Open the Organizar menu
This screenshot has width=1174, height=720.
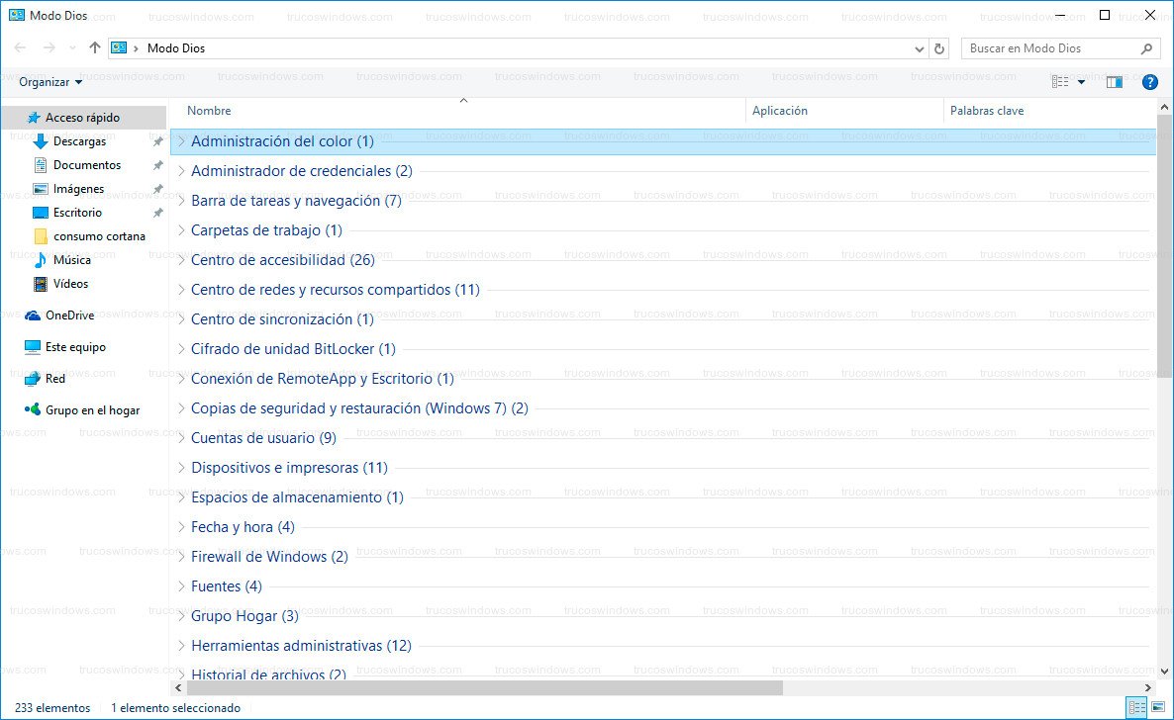pos(50,82)
